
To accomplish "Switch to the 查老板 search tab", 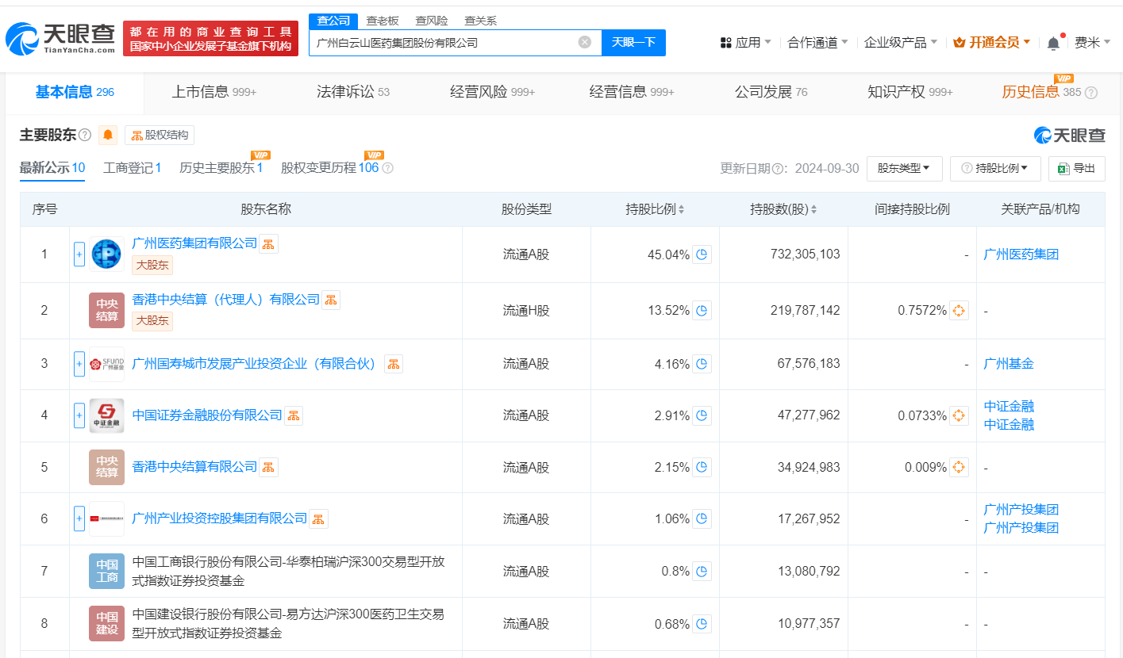I will coord(383,21).
